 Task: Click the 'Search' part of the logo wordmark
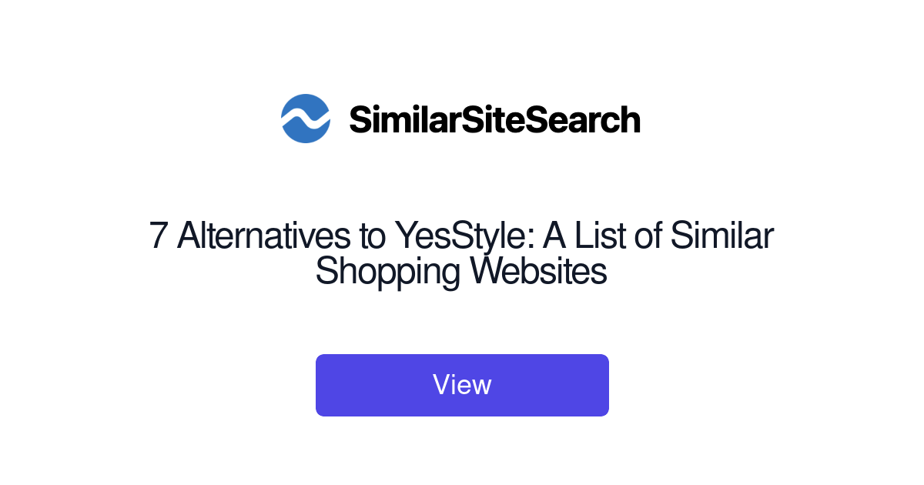(x=577, y=119)
